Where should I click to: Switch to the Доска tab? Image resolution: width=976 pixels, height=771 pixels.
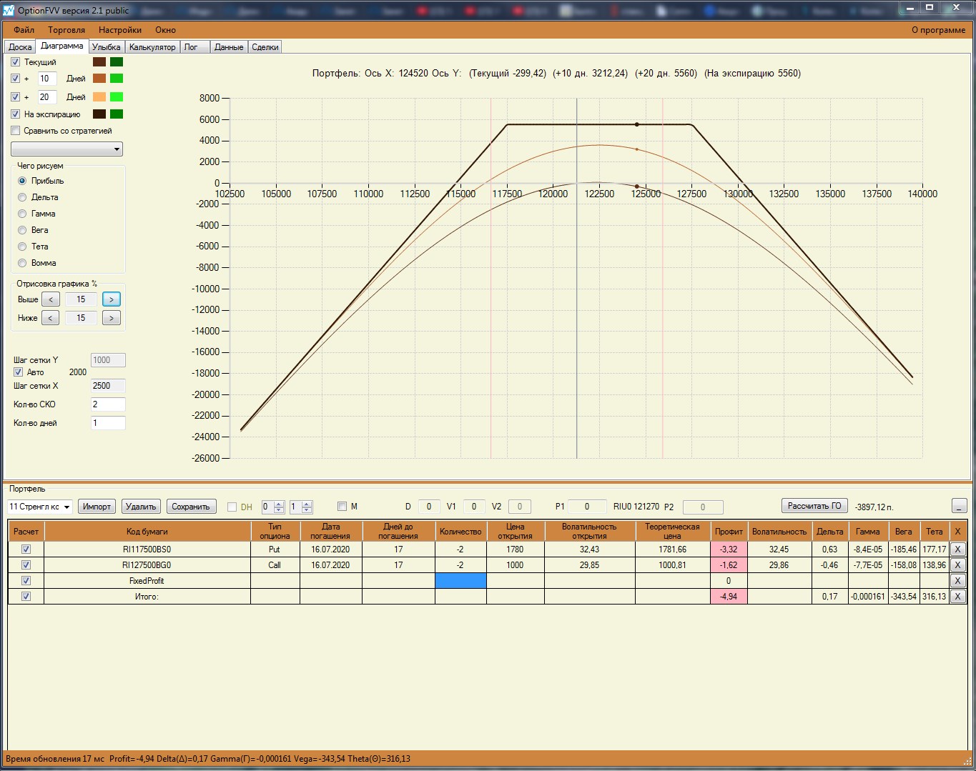click(20, 47)
